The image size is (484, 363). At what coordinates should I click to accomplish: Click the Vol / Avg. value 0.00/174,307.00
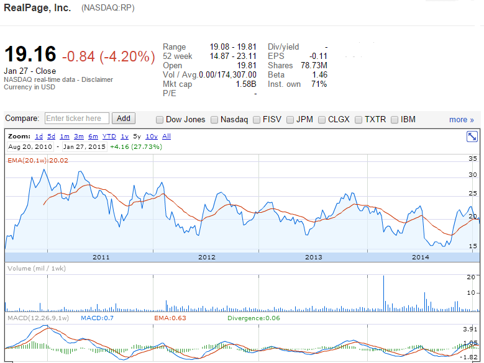coord(227,74)
